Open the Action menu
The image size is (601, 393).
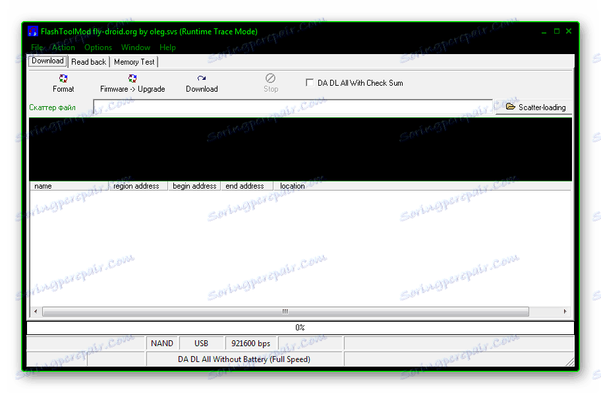63,47
